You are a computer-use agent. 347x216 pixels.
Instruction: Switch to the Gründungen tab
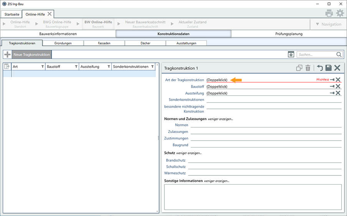[63, 43]
